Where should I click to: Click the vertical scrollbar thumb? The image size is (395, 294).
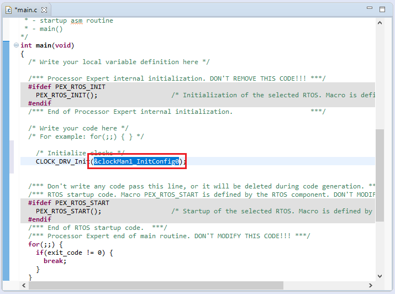point(380,175)
